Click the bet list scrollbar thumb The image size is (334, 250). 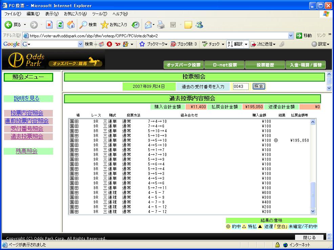pos(313,195)
